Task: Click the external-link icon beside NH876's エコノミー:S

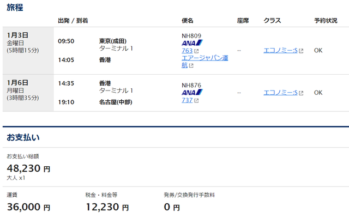Action: 301,93
